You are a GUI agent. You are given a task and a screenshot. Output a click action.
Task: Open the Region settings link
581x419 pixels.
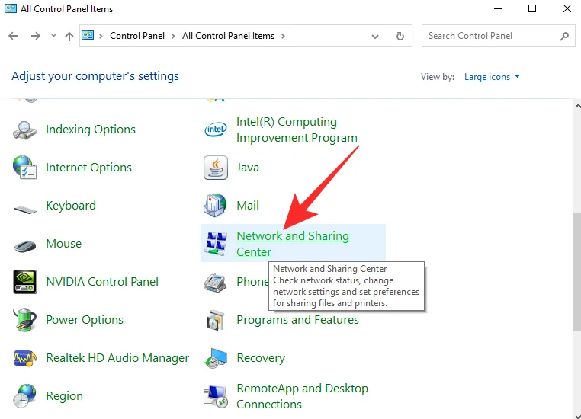point(65,396)
